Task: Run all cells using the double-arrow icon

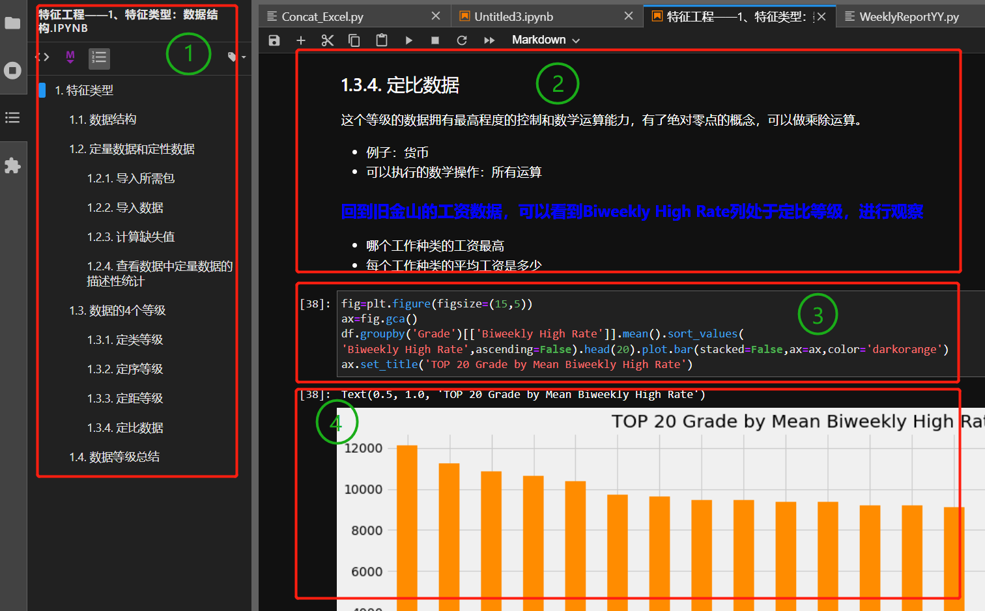Action: (489, 40)
